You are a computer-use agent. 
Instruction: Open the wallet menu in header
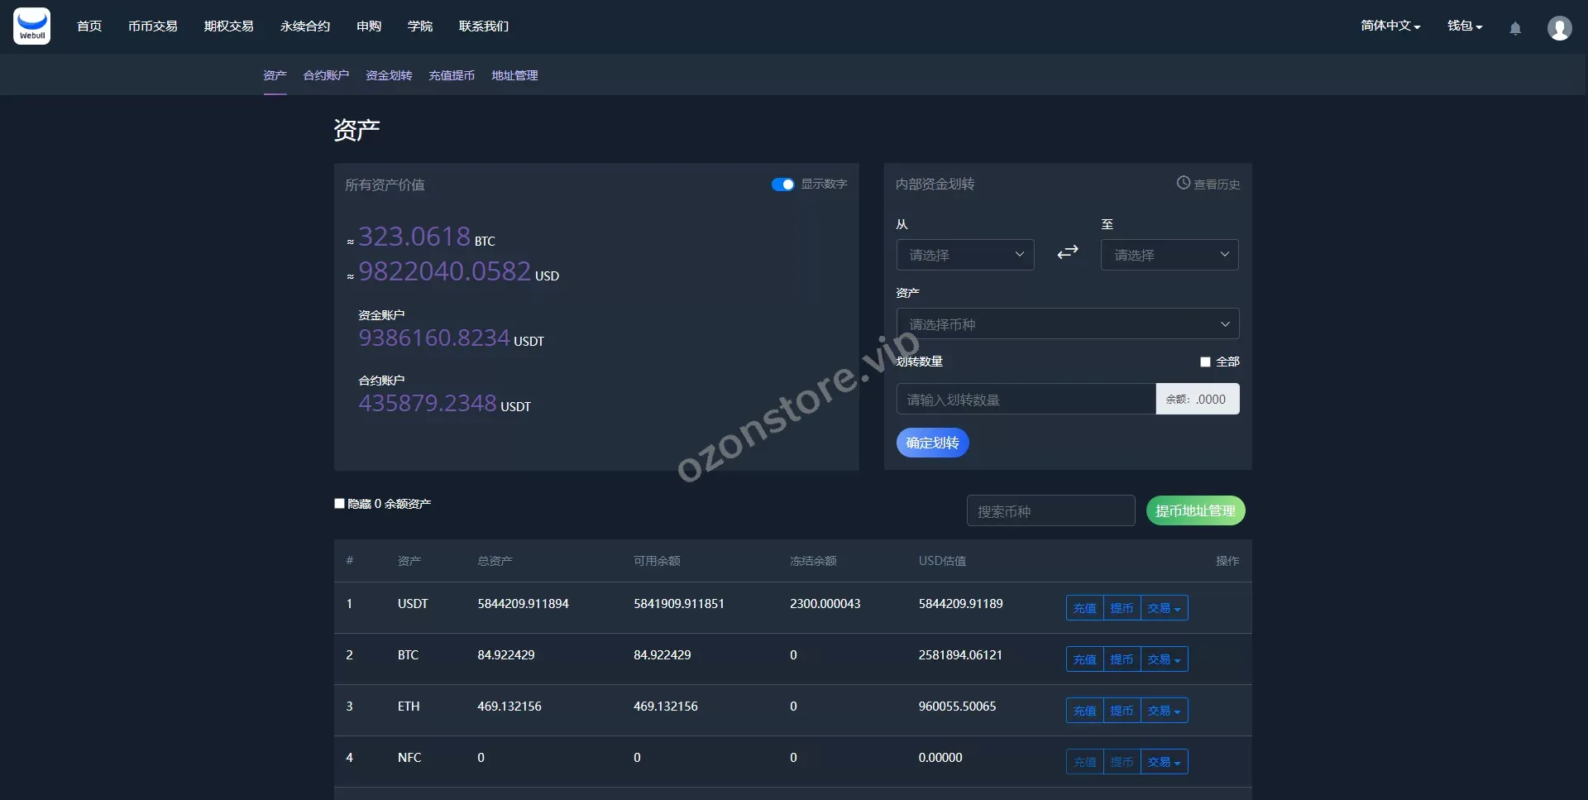tap(1464, 26)
